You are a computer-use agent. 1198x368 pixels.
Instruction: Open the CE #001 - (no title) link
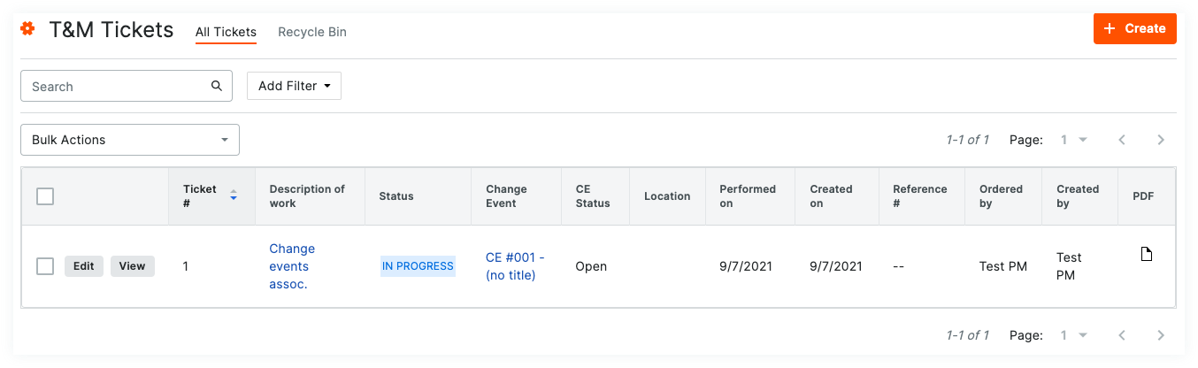pos(515,266)
